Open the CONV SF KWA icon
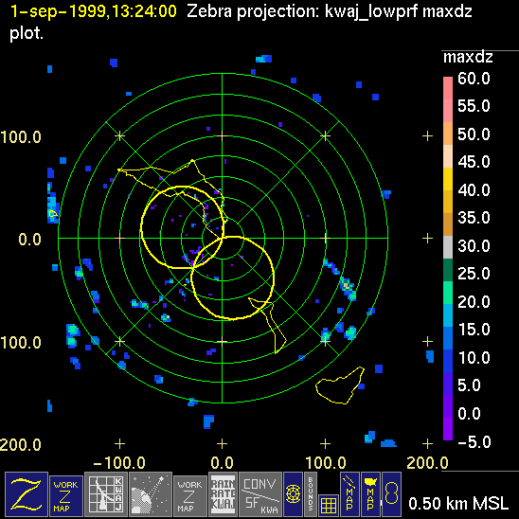 tap(260, 494)
